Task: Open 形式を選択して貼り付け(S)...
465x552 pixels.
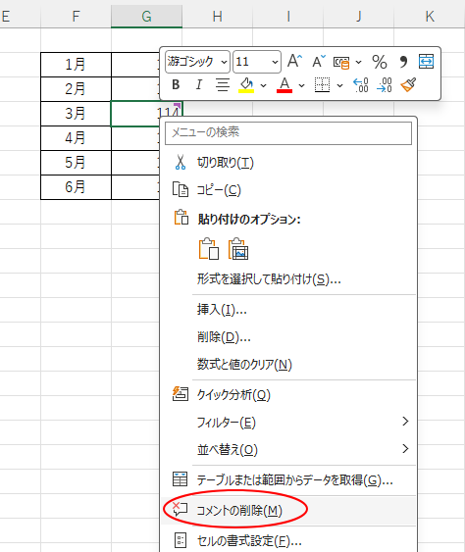Action: 288,279
